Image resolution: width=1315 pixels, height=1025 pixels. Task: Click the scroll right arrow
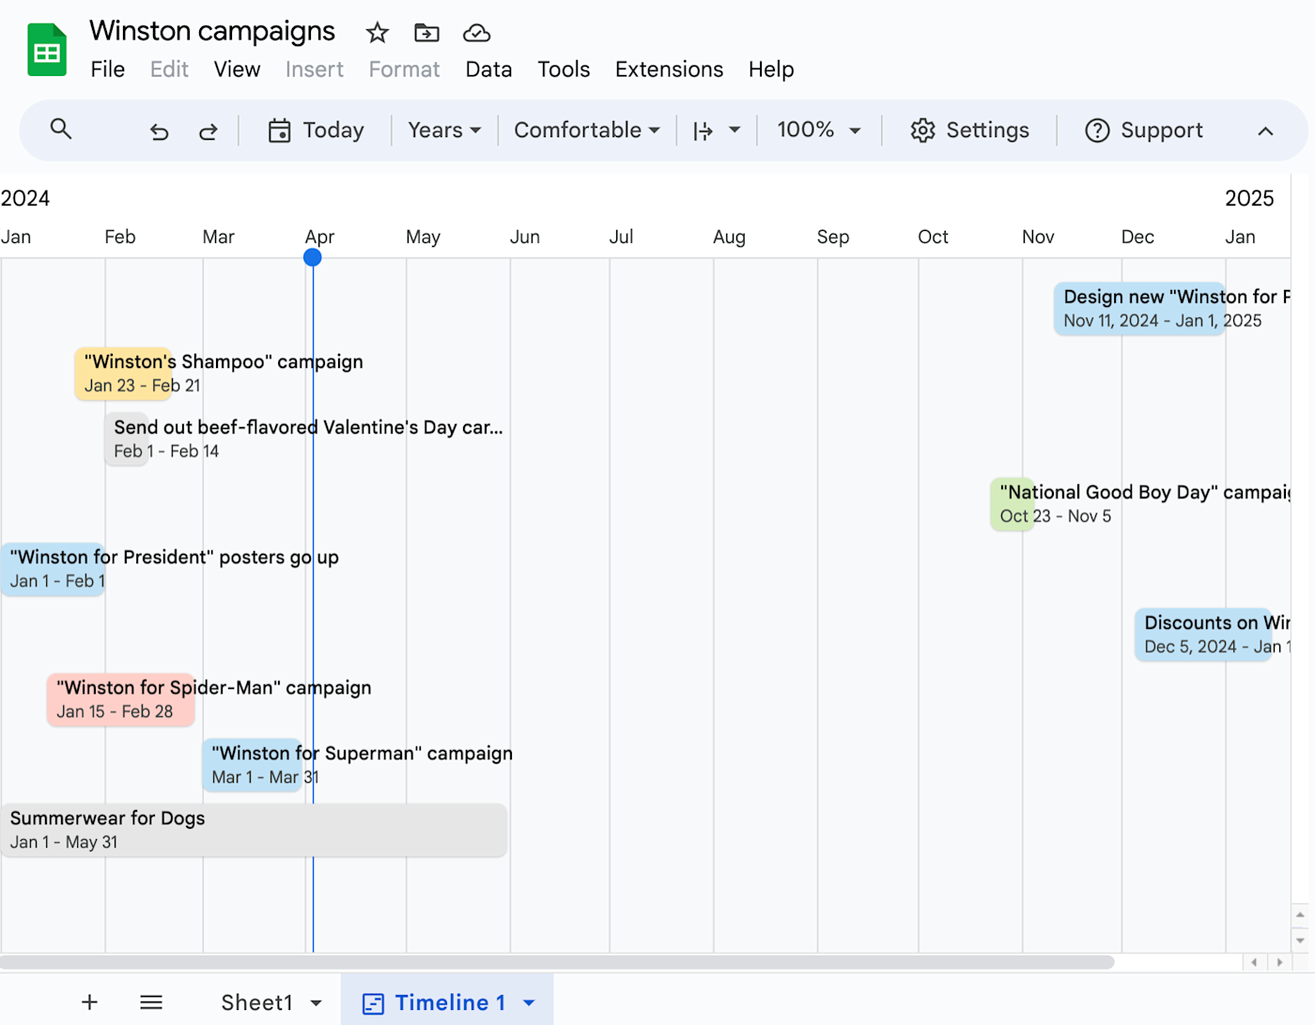(1279, 962)
